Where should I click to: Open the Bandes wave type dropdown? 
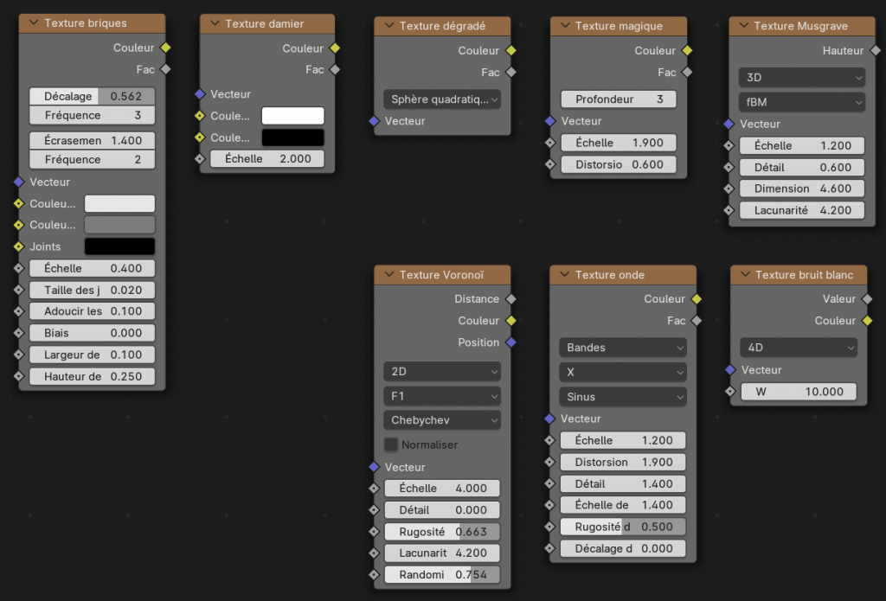pos(622,348)
